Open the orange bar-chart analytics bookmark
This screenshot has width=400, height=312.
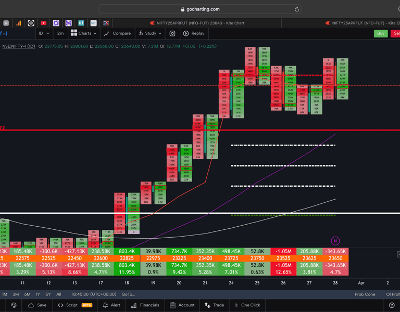19,23
